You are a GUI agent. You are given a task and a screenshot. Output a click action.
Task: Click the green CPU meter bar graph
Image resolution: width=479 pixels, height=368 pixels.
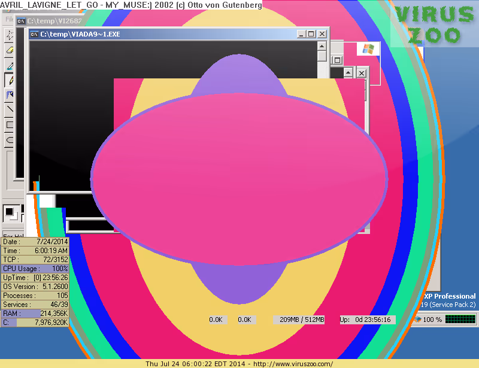tap(460, 320)
